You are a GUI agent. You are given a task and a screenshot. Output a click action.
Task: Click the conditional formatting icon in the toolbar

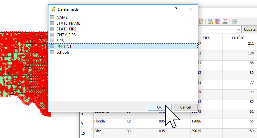pyautogui.click(x=234, y=21)
